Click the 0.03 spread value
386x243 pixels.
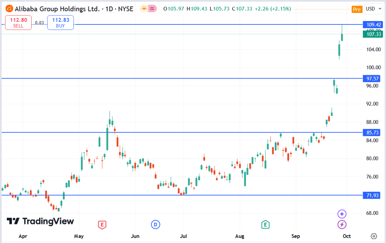click(39, 23)
